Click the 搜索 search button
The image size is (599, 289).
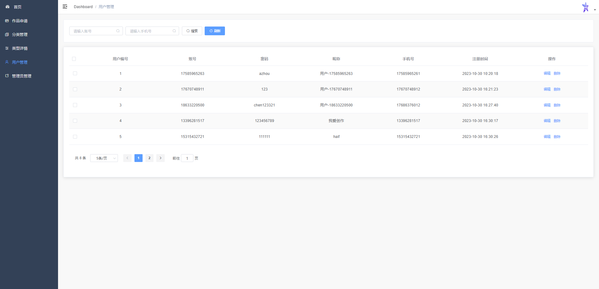(x=192, y=31)
